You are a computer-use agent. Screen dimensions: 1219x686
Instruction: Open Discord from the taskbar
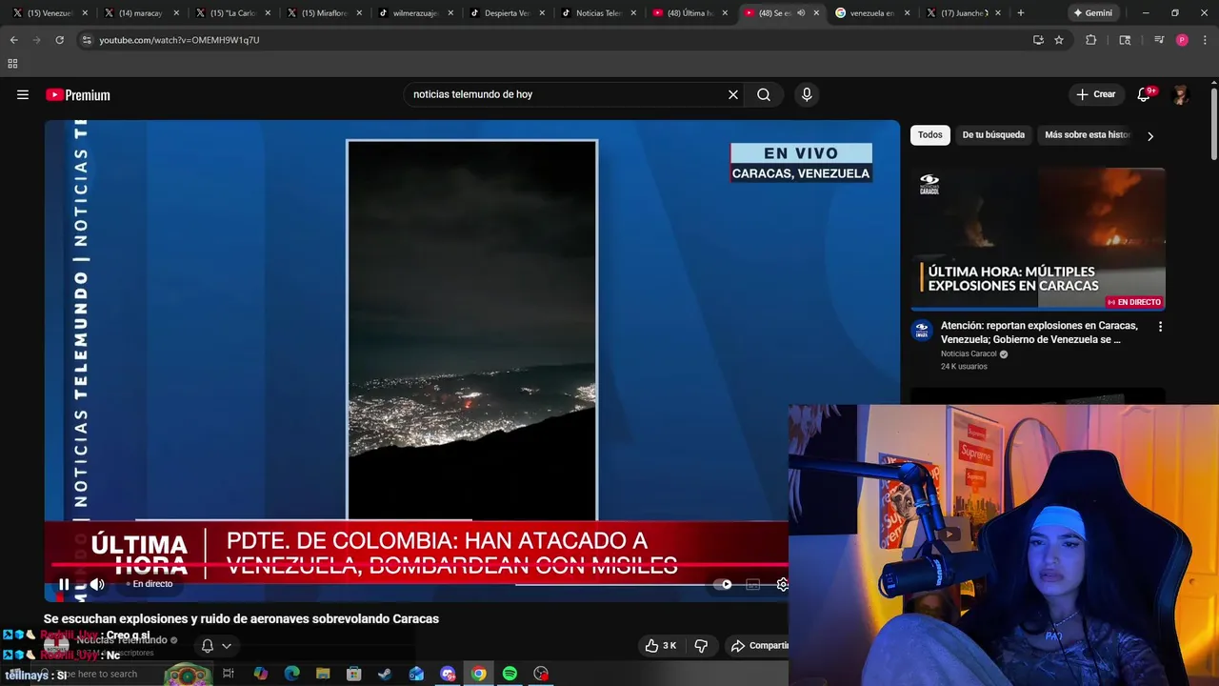pyautogui.click(x=448, y=674)
